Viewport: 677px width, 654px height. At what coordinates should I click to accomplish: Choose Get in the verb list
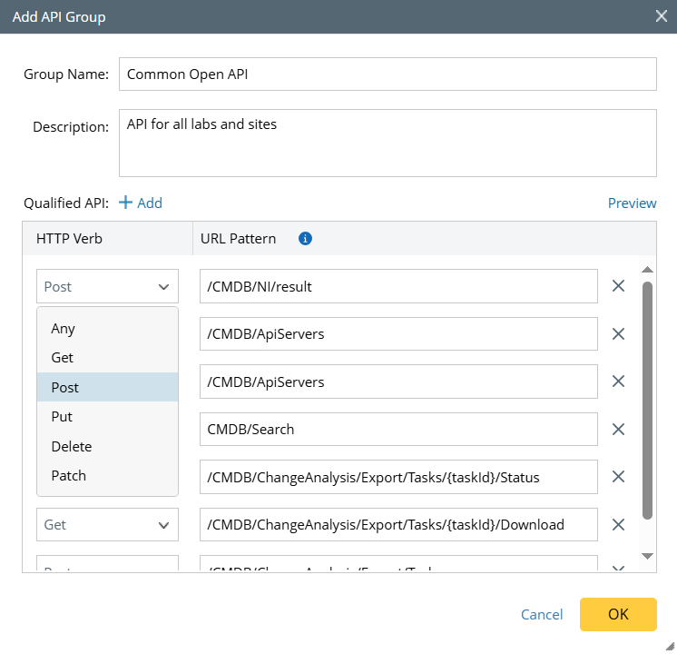(63, 358)
